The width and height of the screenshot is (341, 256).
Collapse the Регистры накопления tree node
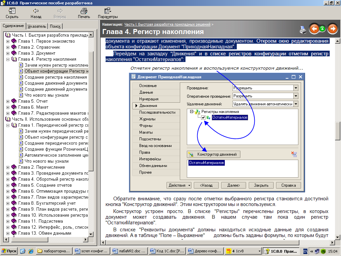(191, 112)
